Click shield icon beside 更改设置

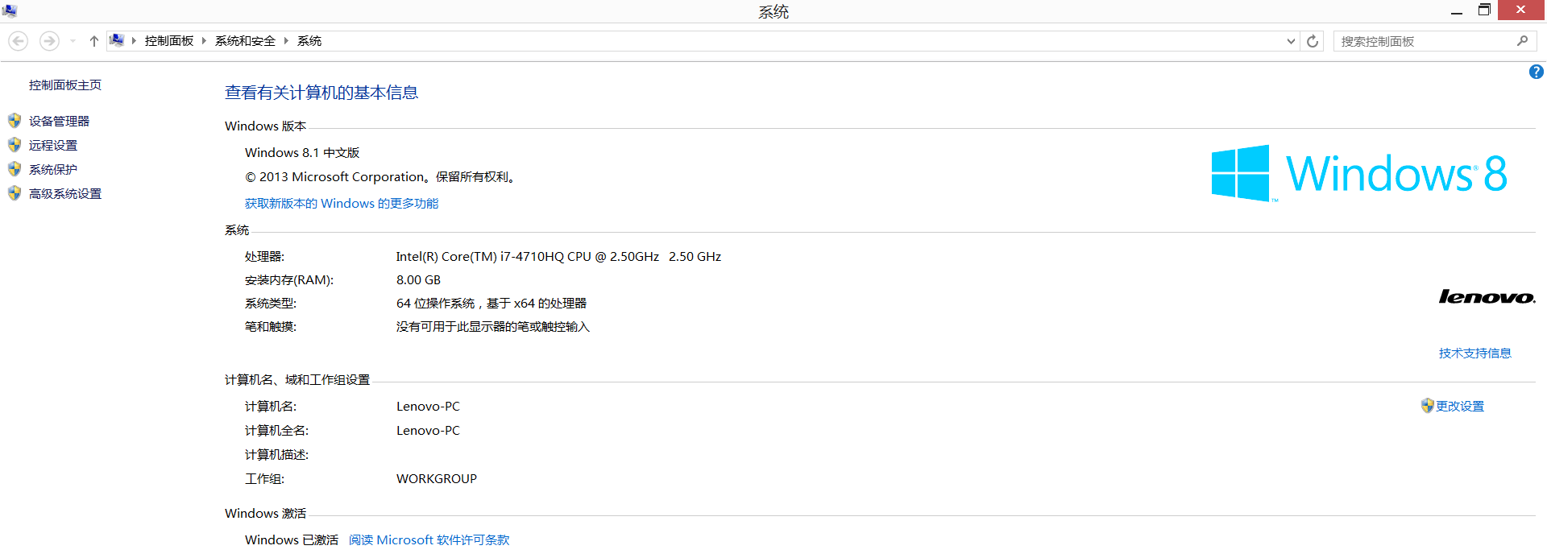click(1427, 406)
